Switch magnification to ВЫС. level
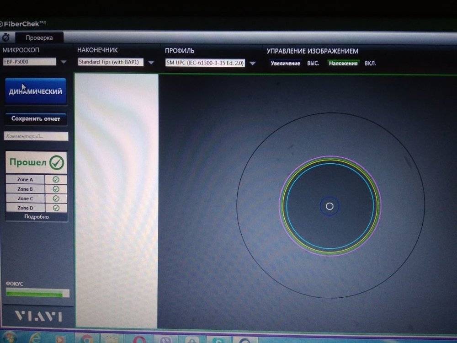Screen dimensions: 457x343 click(313, 64)
